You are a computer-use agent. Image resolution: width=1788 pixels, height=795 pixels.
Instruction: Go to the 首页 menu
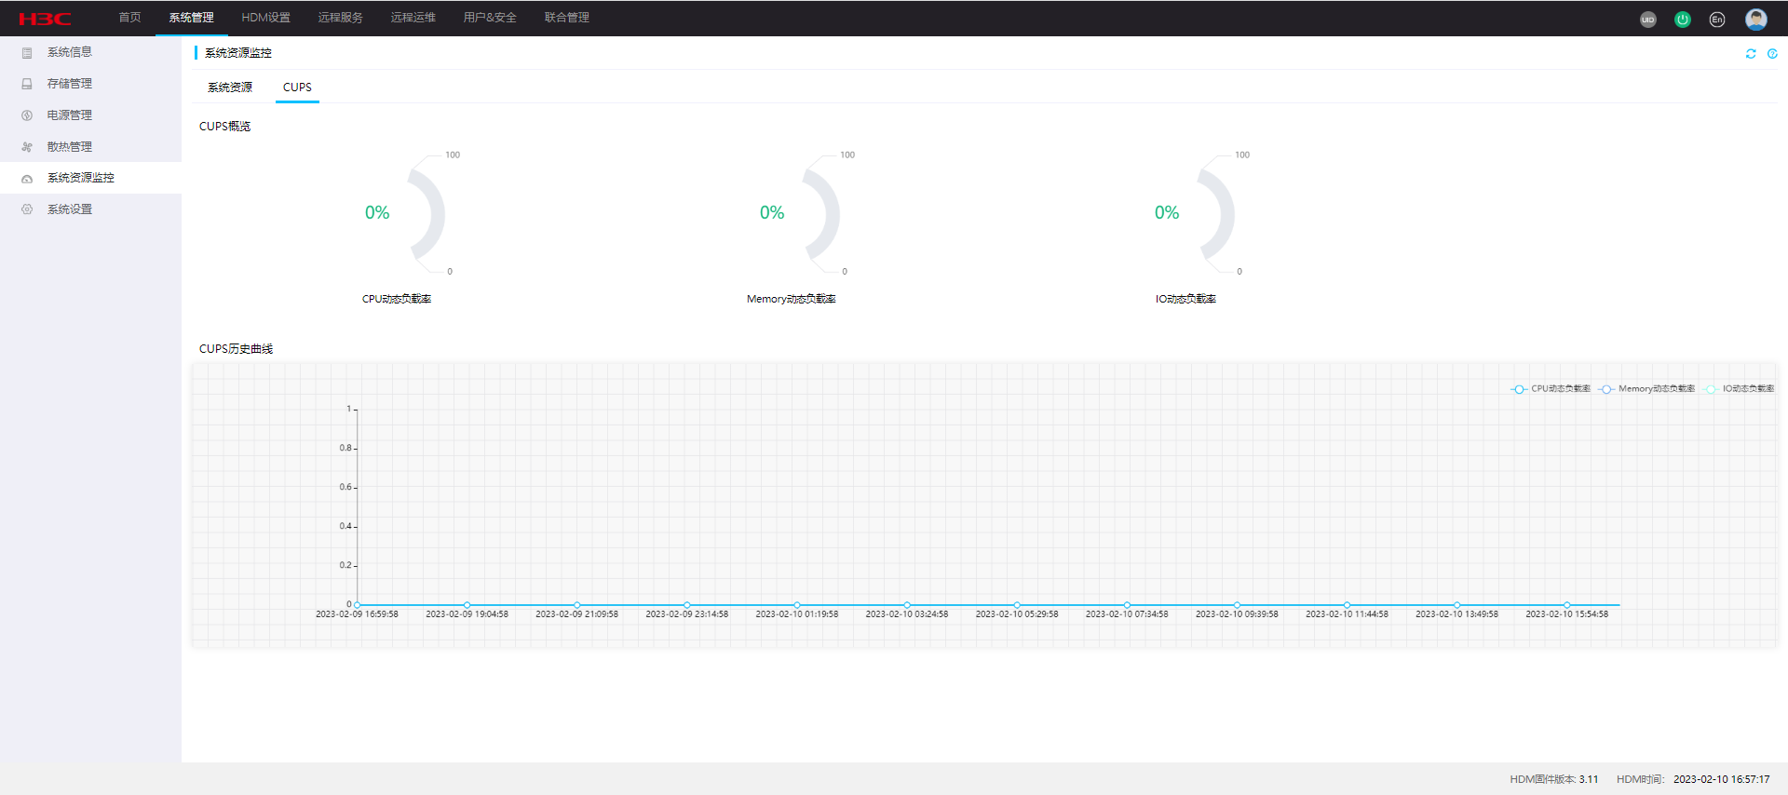pyautogui.click(x=130, y=18)
